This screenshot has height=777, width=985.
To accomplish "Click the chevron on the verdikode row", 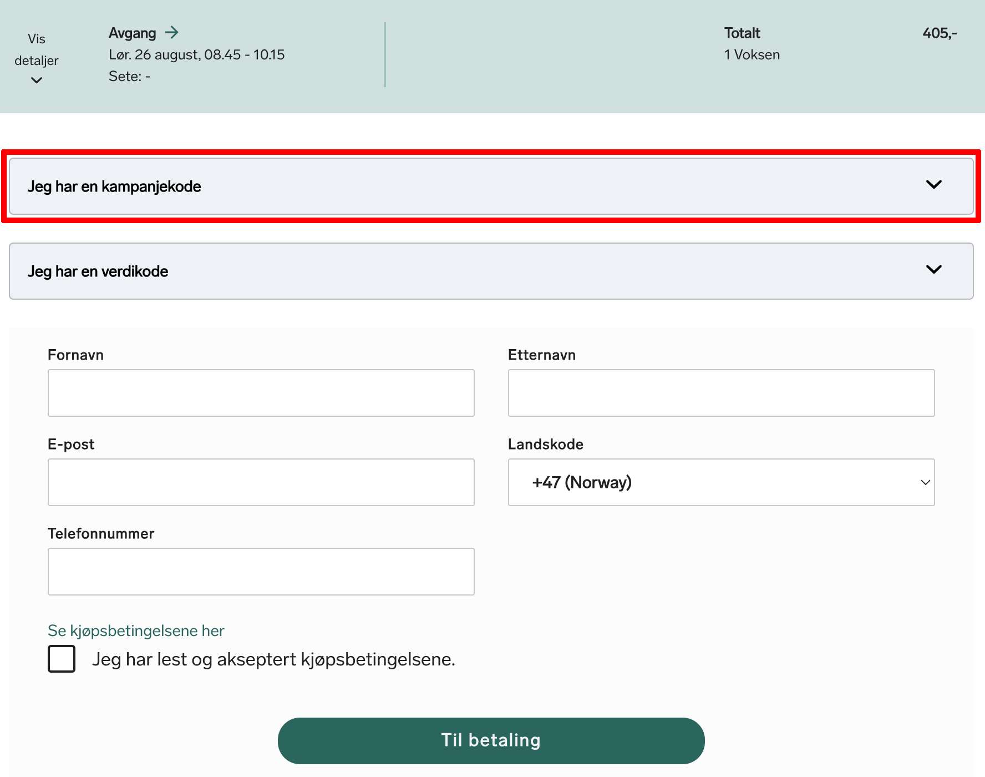I will pyautogui.click(x=934, y=270).
